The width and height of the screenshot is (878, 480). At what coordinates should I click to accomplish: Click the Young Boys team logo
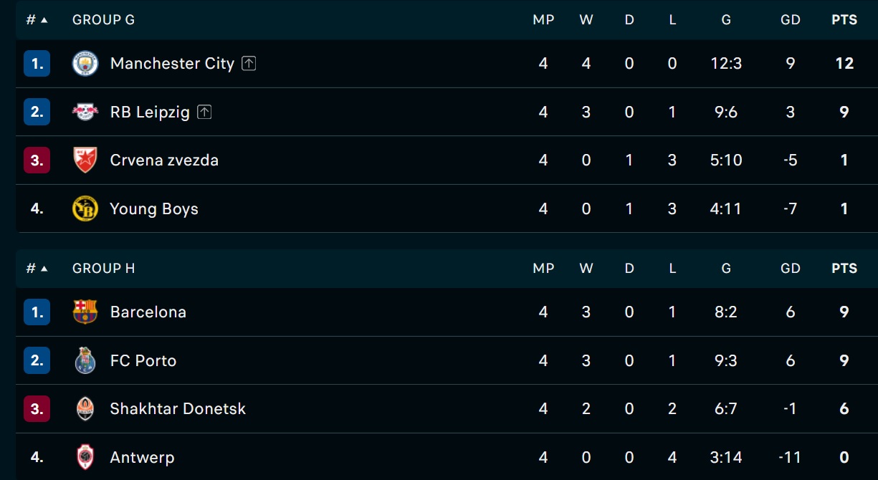85,208
